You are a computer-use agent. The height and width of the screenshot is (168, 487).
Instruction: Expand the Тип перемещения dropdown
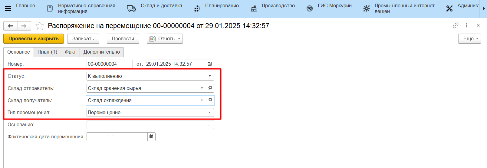210,113
